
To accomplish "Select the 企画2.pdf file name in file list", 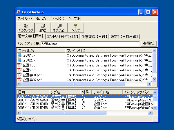I will pyautogui.click(x=29, y=70).
